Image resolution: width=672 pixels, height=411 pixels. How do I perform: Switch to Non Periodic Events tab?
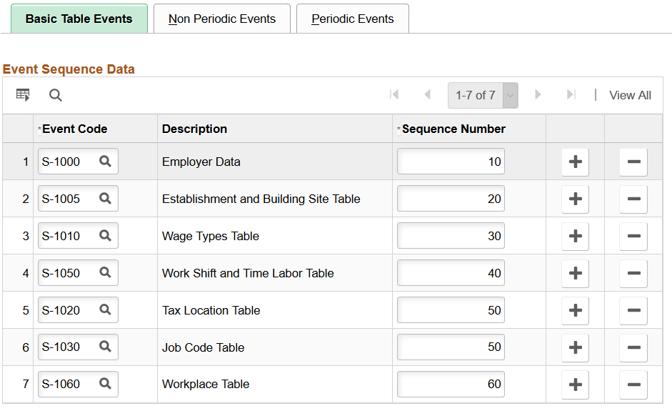coord(222,19)
